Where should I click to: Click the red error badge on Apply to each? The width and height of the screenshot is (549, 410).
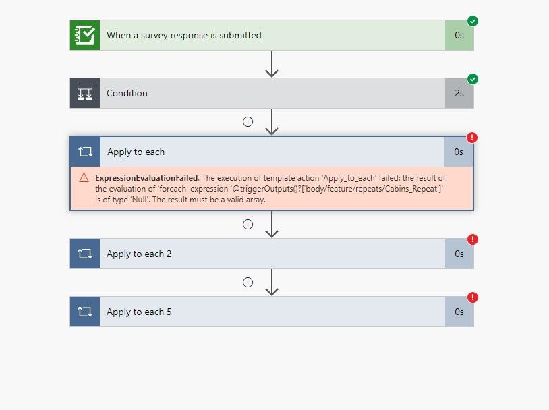tap(472, 138)
